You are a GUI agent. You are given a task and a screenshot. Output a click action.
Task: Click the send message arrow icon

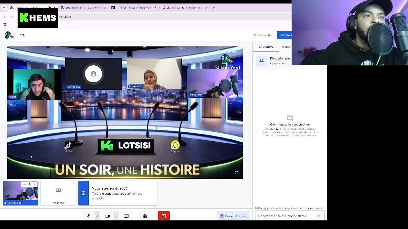pos(319,216)
